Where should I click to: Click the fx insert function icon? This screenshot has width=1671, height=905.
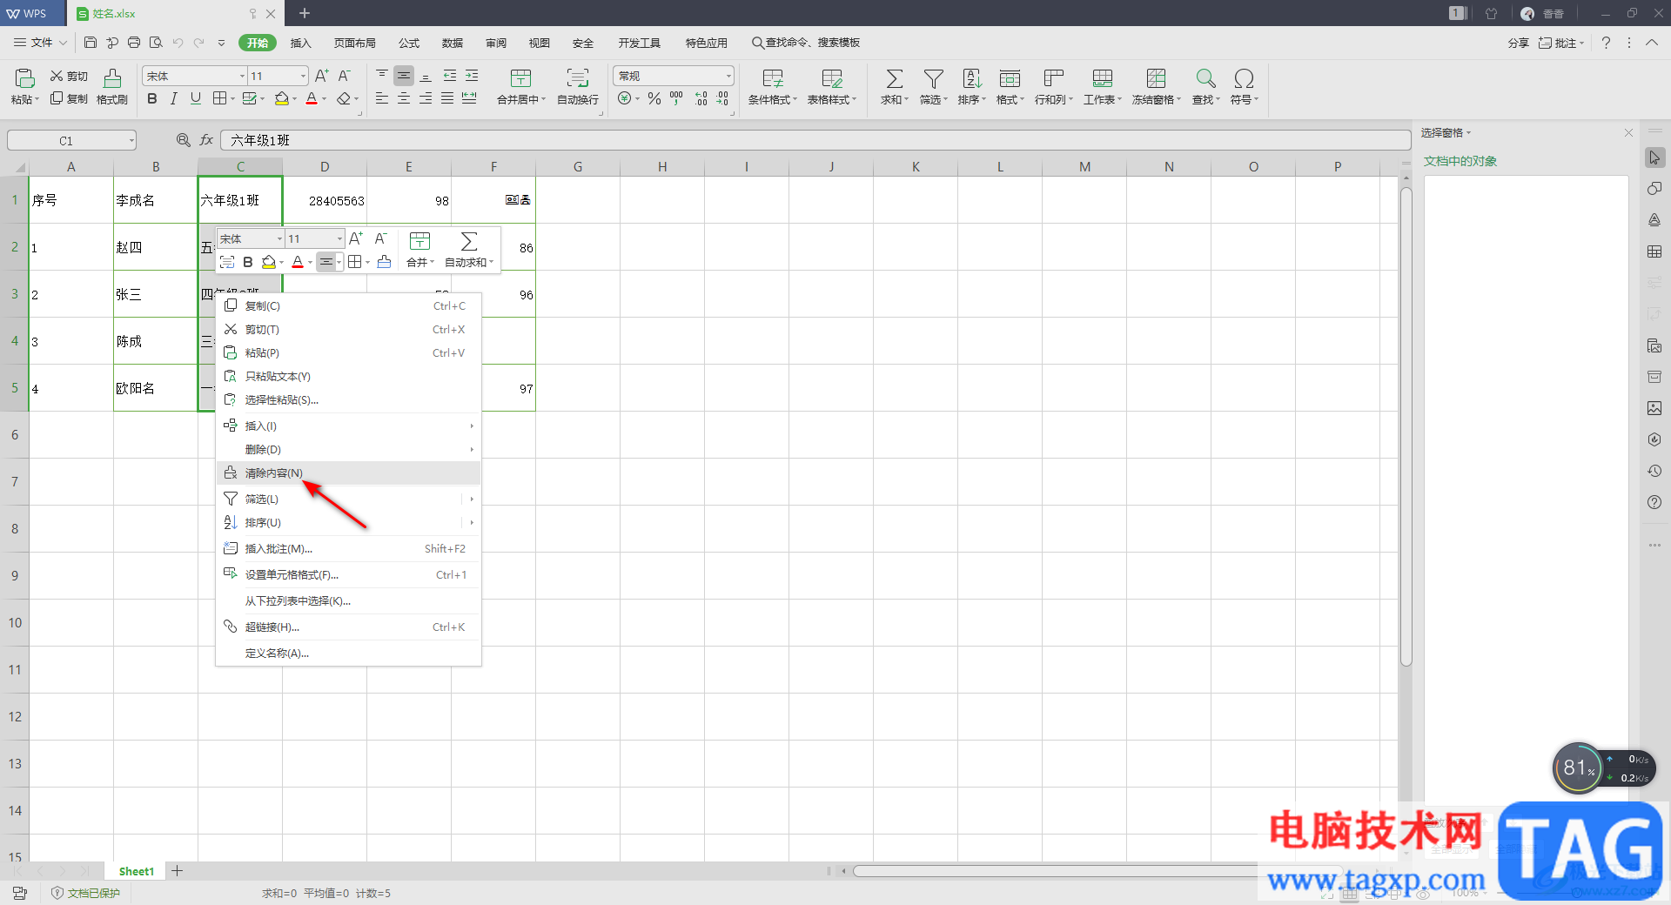coord(206,140)
